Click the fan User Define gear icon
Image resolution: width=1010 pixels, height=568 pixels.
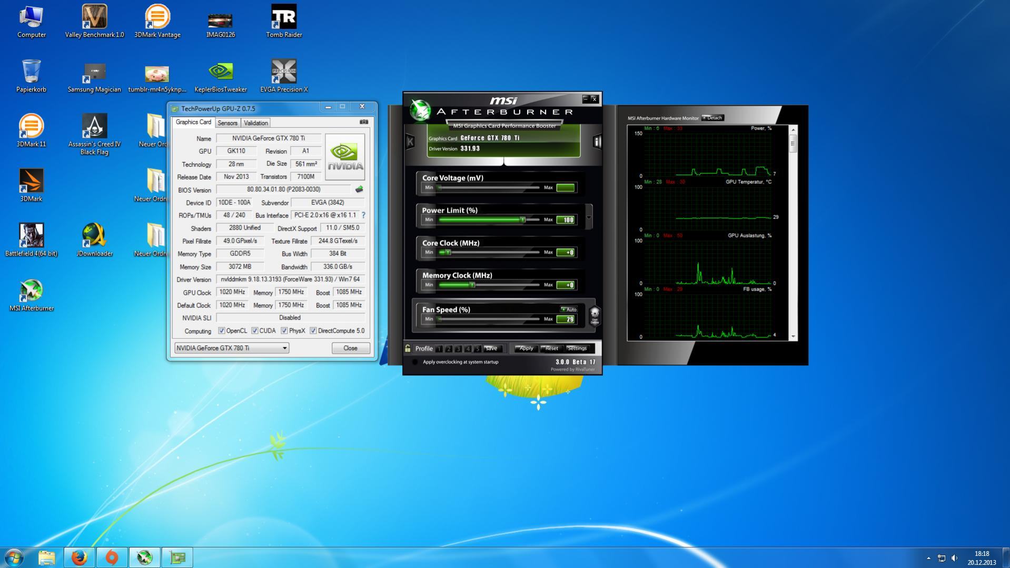595,316
